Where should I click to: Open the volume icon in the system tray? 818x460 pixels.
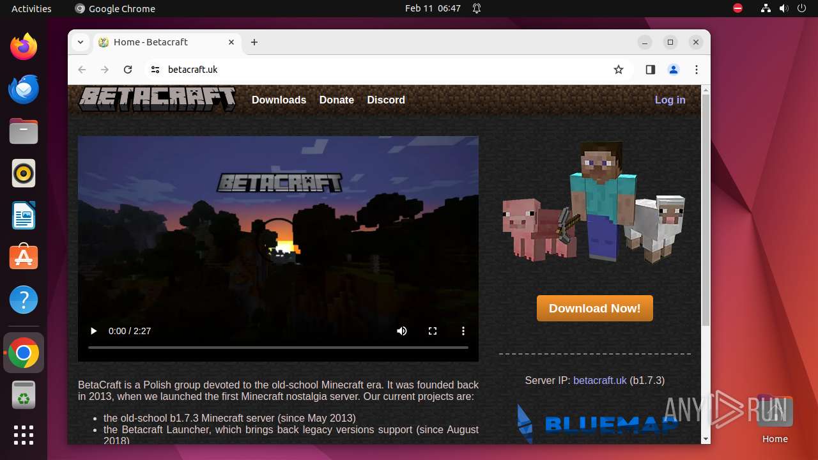tap(784, 8)
